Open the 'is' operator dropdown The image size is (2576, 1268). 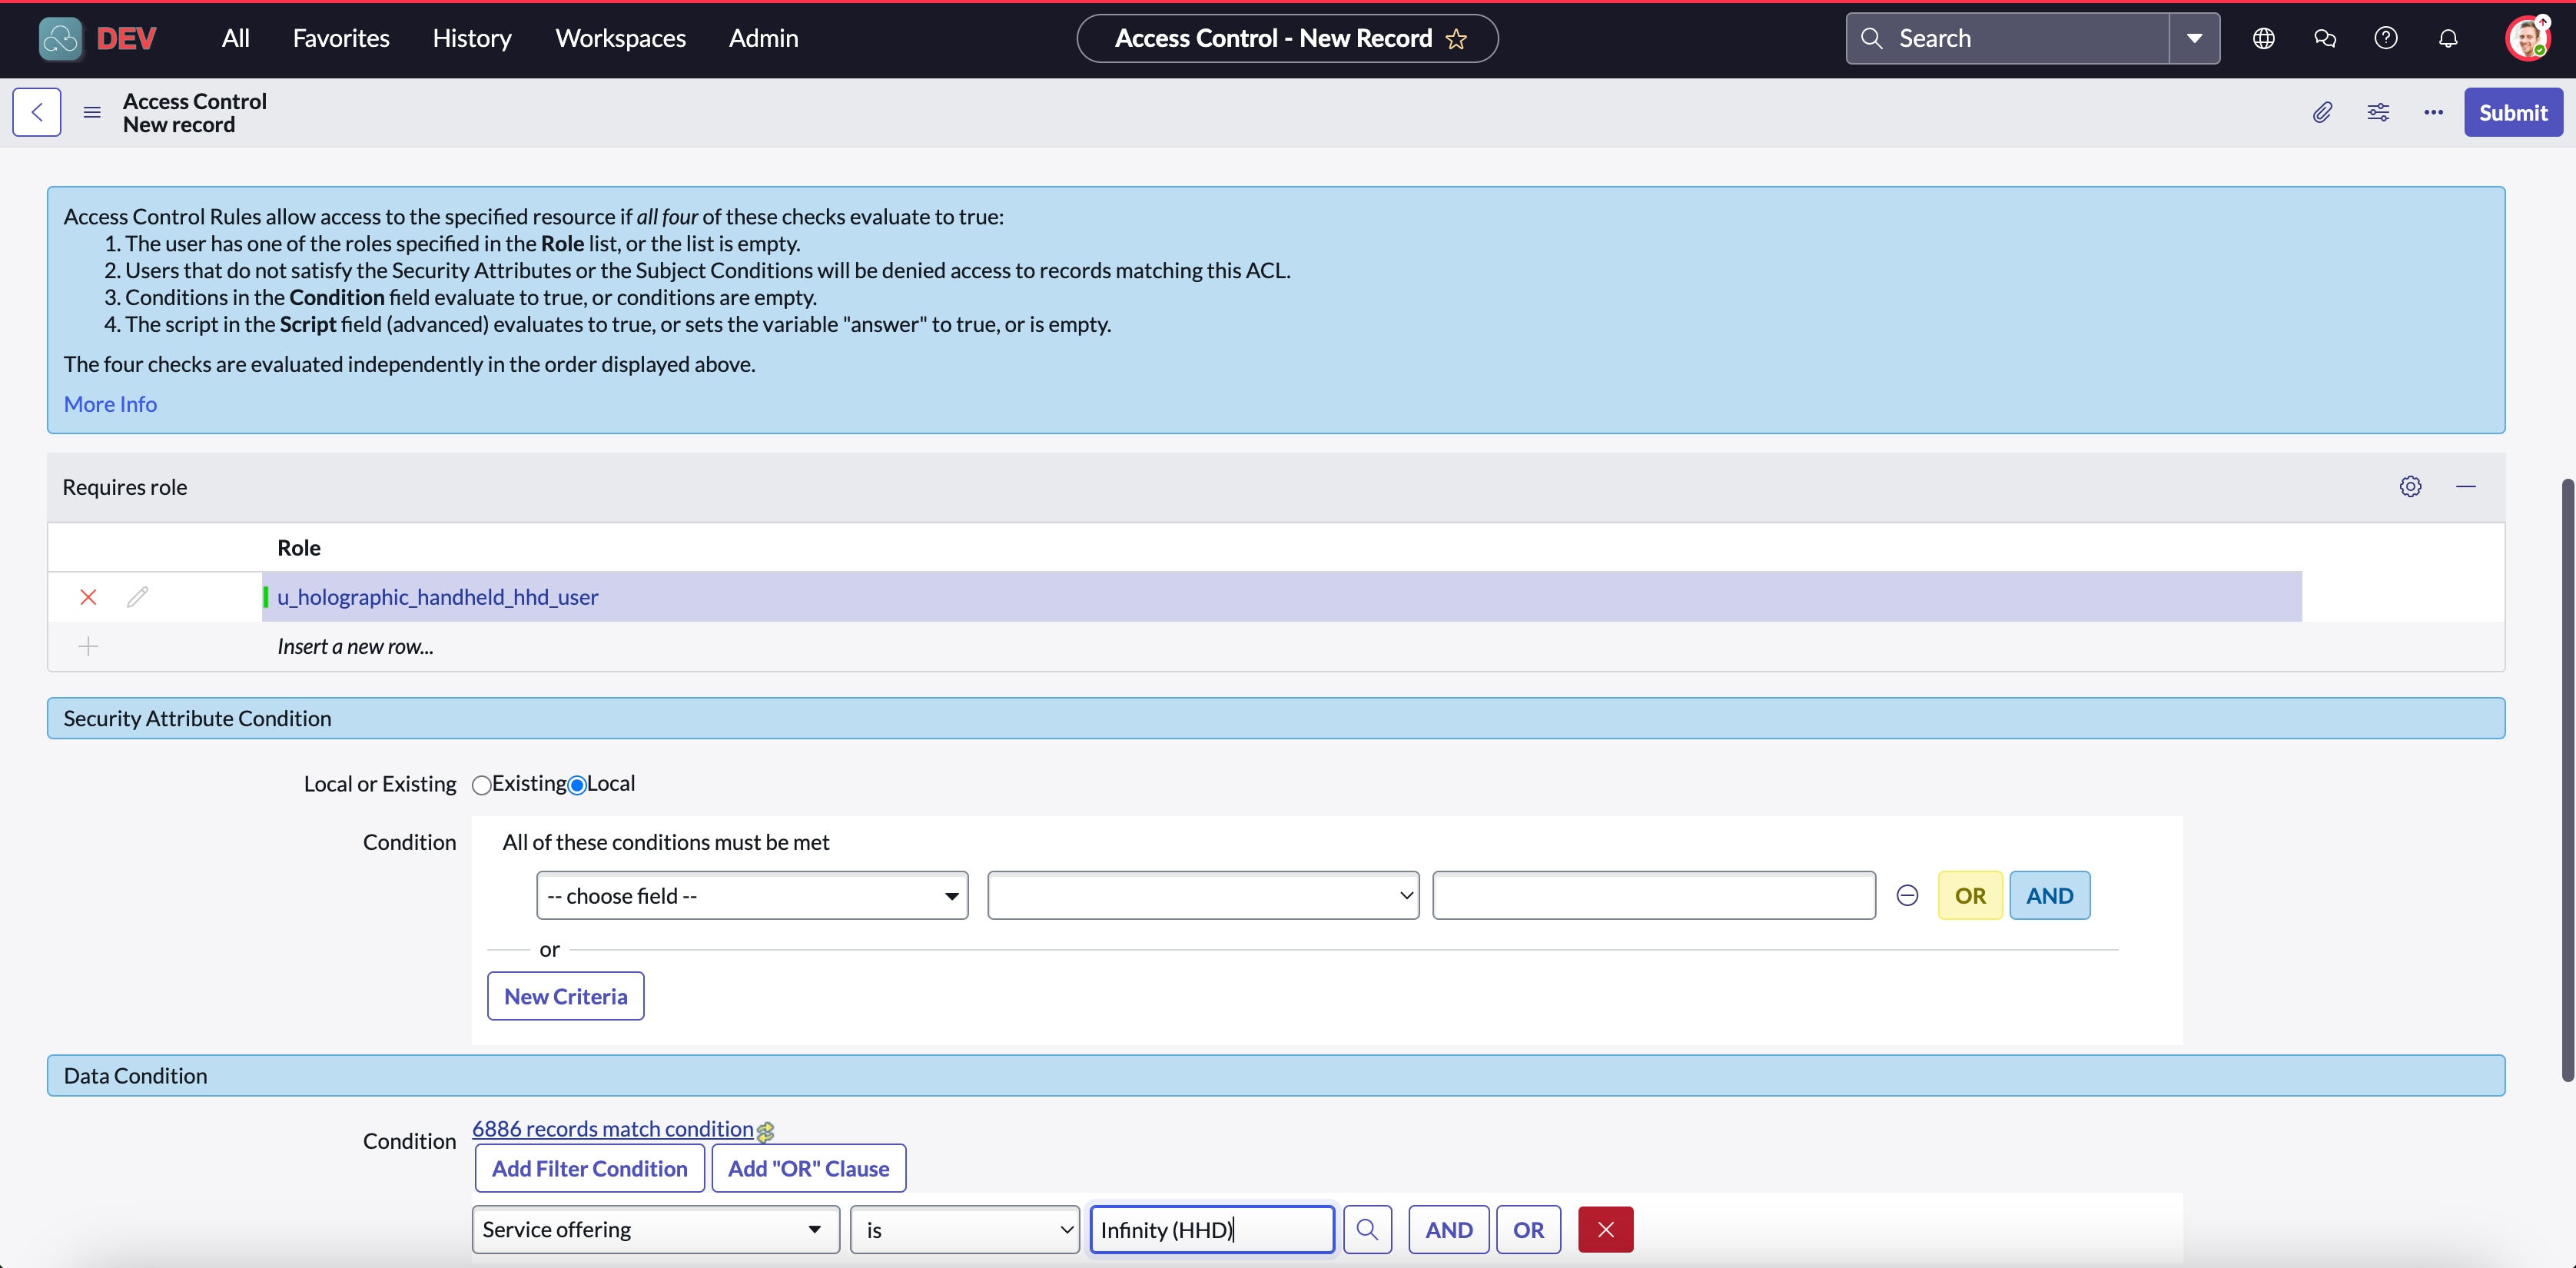965,1229
